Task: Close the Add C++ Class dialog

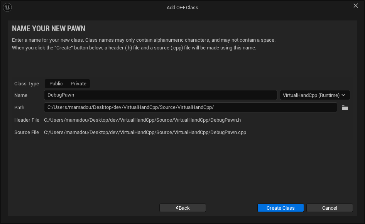Action: [356, 5]
